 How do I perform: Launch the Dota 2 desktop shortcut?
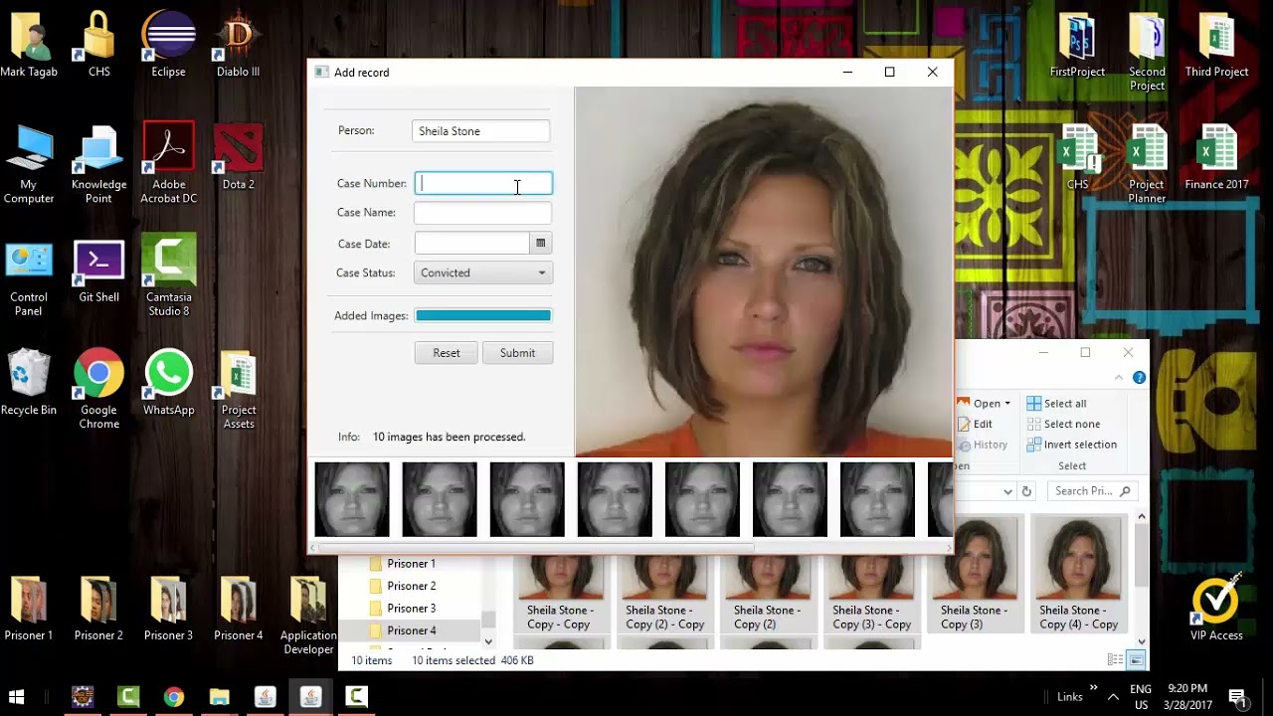[x=238, y=157]
